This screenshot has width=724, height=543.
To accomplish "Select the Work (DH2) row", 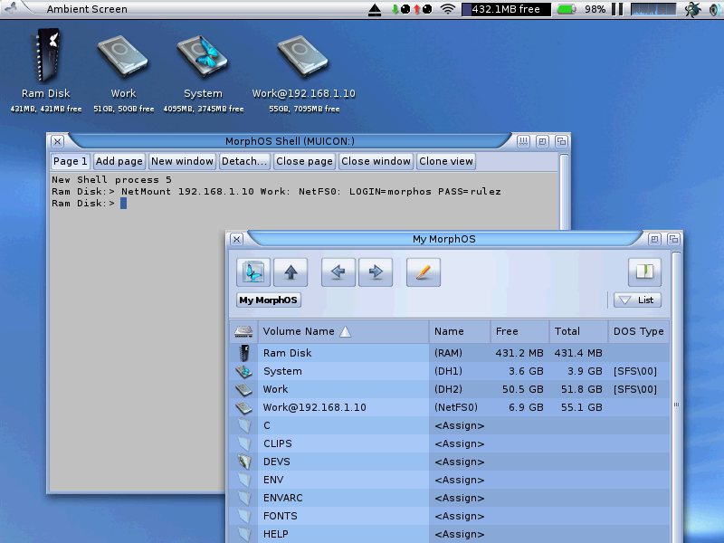I will pos(449,389).
